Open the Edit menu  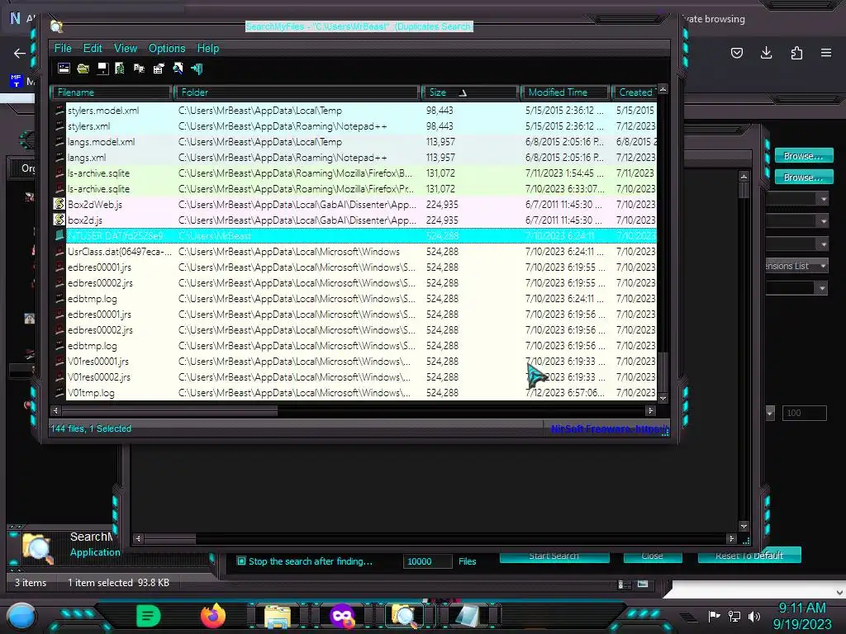pos(93,48)
